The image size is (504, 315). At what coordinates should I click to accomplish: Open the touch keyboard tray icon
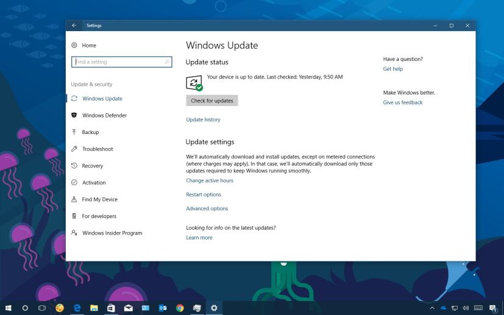pos(478,308)
